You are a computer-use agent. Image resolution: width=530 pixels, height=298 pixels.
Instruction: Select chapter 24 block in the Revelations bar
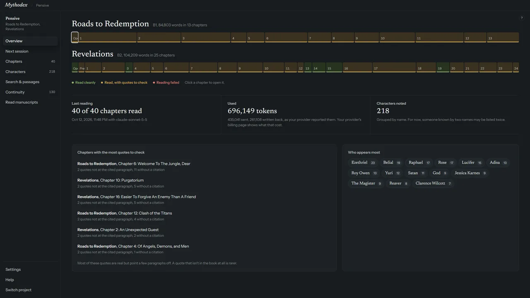coord(516,68)
